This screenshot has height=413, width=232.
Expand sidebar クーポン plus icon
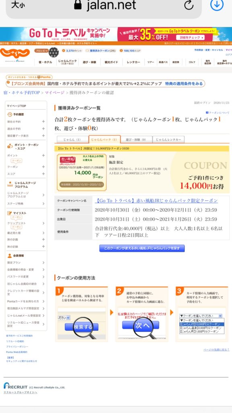pyautogui.click(x=43, y=167)
